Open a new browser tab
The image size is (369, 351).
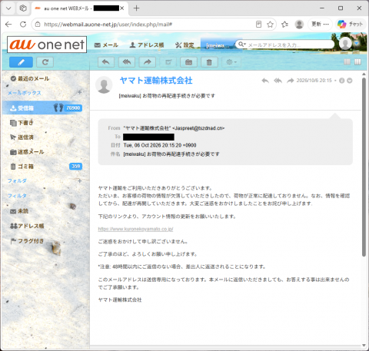click(137, 8)
